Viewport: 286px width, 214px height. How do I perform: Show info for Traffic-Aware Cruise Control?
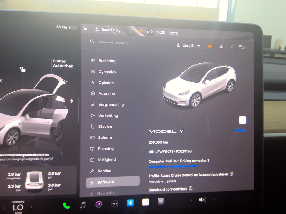pyautogui.click(x=231, y=174)
